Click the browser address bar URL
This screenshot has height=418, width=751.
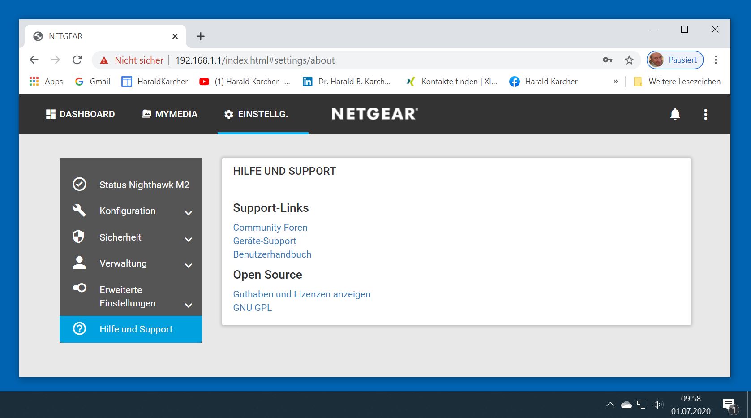coord(255,60)
